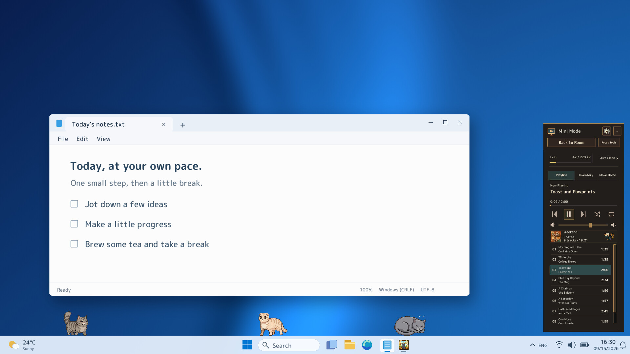Open the View menu in Notepad
Viewport: 630px width, 354px height.
click(104, 139)
